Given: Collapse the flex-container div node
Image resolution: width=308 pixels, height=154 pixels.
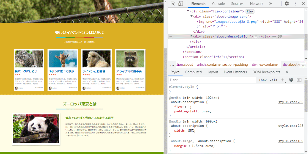Looking at the screenshot, I should pos(188,11).
